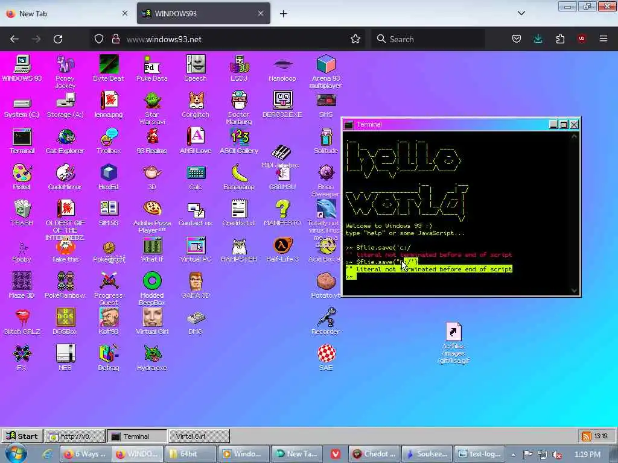Open the 93 Realms icon

click(x=151, y=140)
